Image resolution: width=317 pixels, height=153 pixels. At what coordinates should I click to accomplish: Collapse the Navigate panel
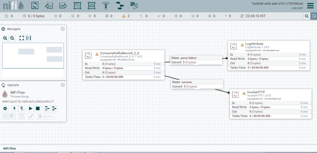(63, 29)
